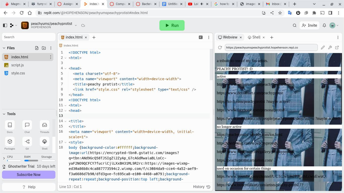Click the CPU usage bar
Screen dimensions: 344x193
point(14,160)
